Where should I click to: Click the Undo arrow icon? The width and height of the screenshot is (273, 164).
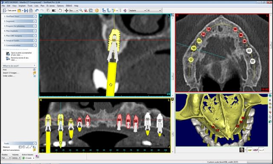(x=37, y=11)
